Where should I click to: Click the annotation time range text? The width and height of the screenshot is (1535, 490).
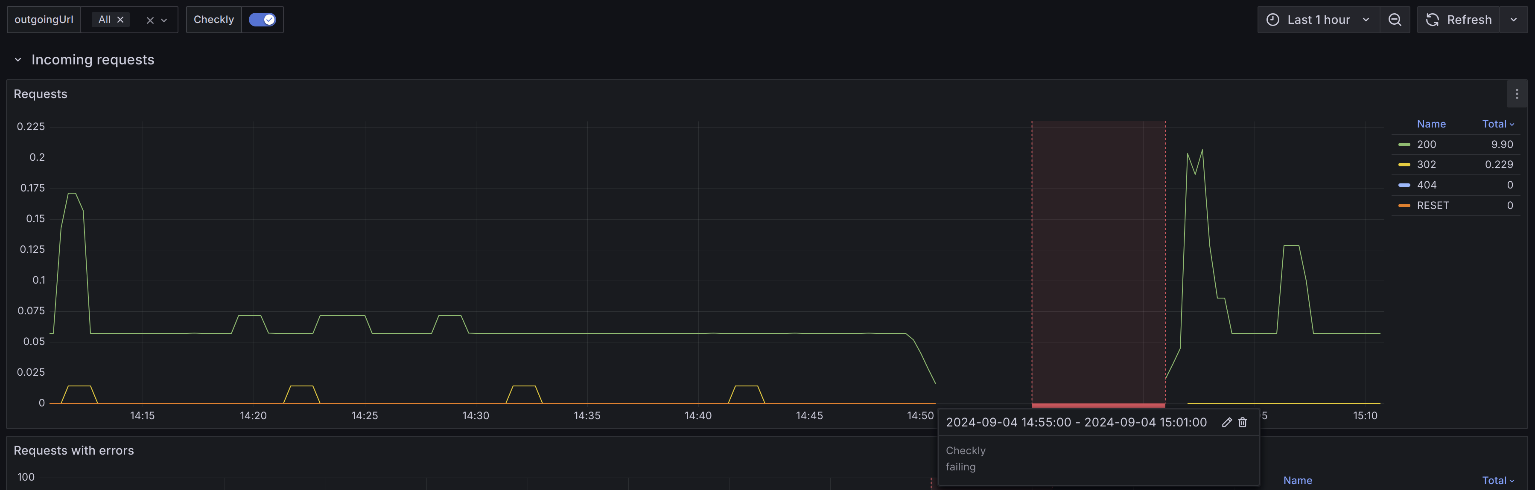[1076, 422]
